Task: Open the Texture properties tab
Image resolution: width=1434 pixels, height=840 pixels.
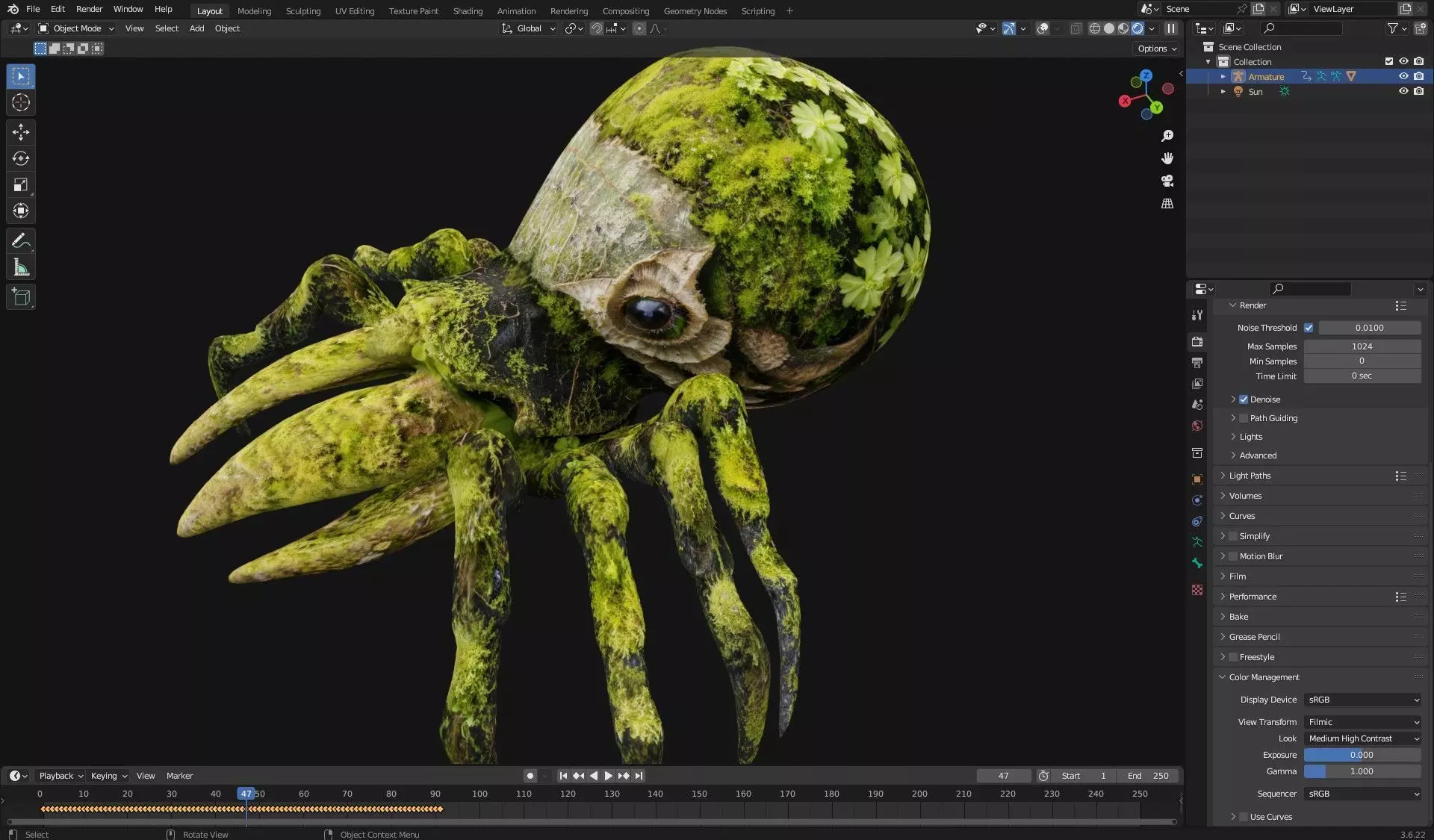Action: coord(1197,590)
